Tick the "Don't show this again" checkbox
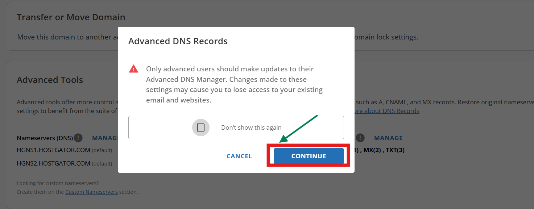Screen dimensions: 534x209 [200, 128]
